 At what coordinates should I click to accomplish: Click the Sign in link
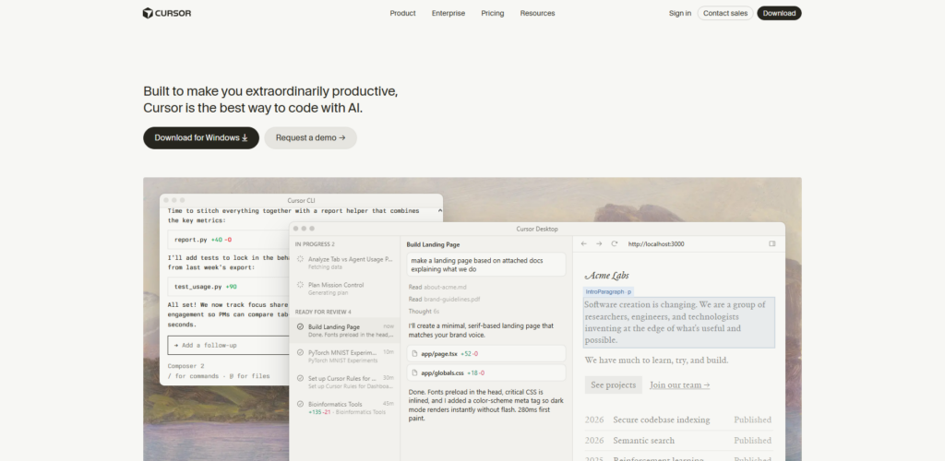click(679, 13)
